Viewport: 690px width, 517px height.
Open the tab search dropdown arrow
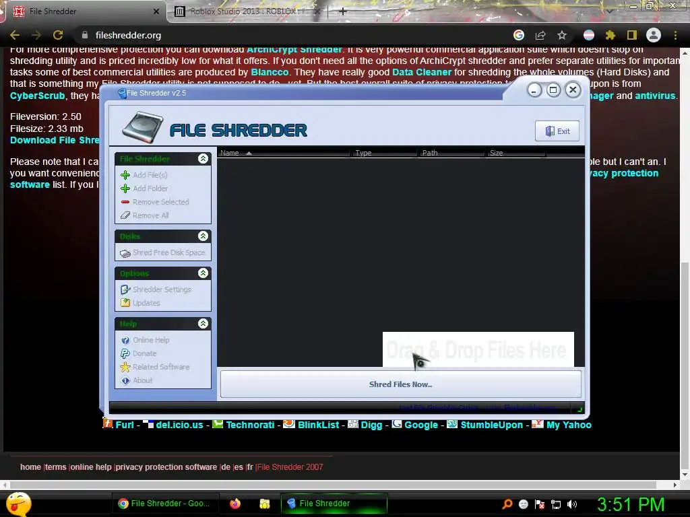pyautogui.click(x=610, y=11)
